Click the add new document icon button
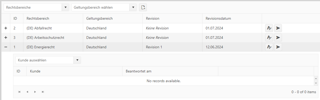This screenshot has width=320, height=100. tap(143, 7)
